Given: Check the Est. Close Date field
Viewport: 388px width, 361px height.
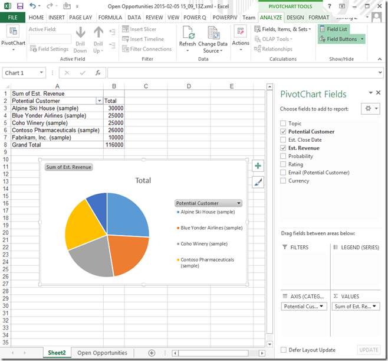Looking at the screenshot, I should pyautogui.click(x=283, y=140).
